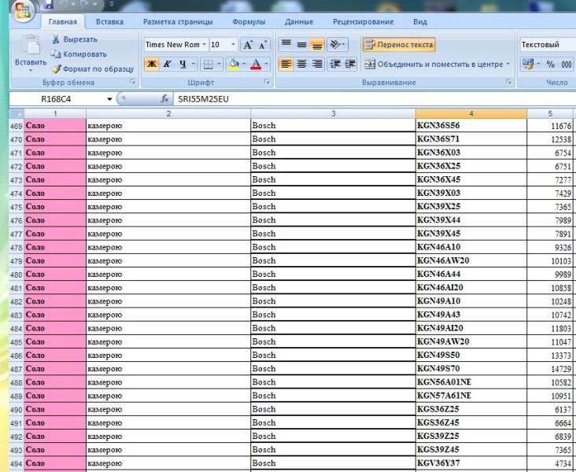576x472 pixels.
Task: Switch to Вид tab
Action: pyautogui.click(x=420, y=22)
